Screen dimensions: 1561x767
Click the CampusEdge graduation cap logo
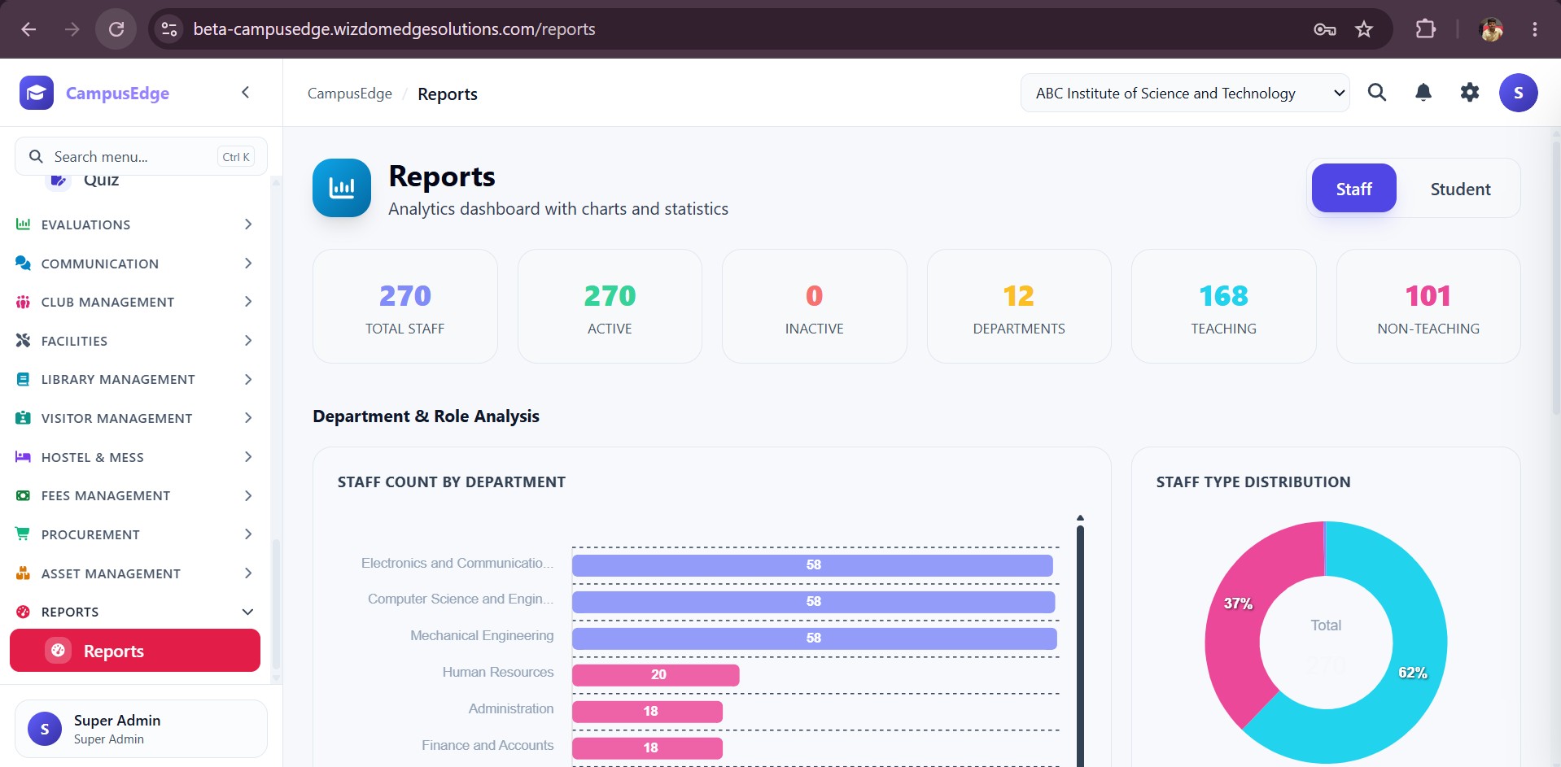pyautogui.click(x=37, y=93)
